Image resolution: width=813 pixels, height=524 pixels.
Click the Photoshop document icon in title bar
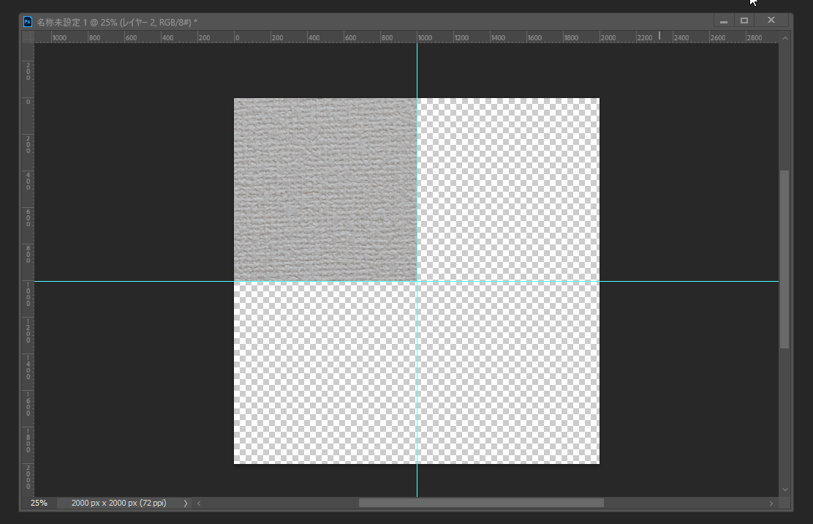pos(28,21)
